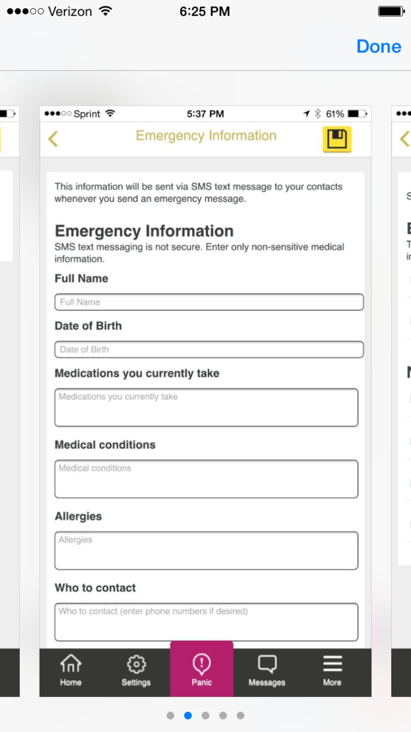Click the Full Name input field

209,302
